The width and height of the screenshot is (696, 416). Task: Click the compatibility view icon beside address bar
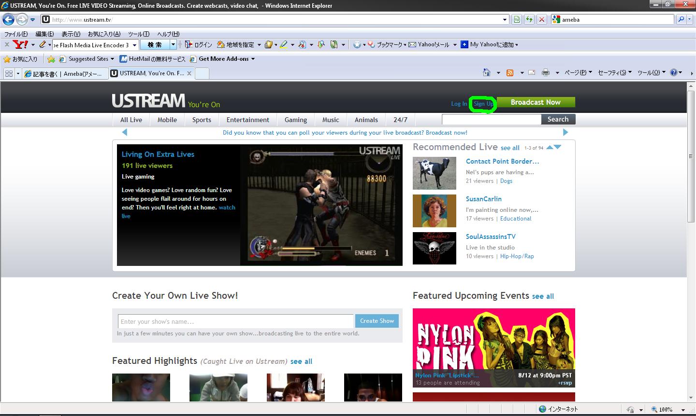click(517, 19)
